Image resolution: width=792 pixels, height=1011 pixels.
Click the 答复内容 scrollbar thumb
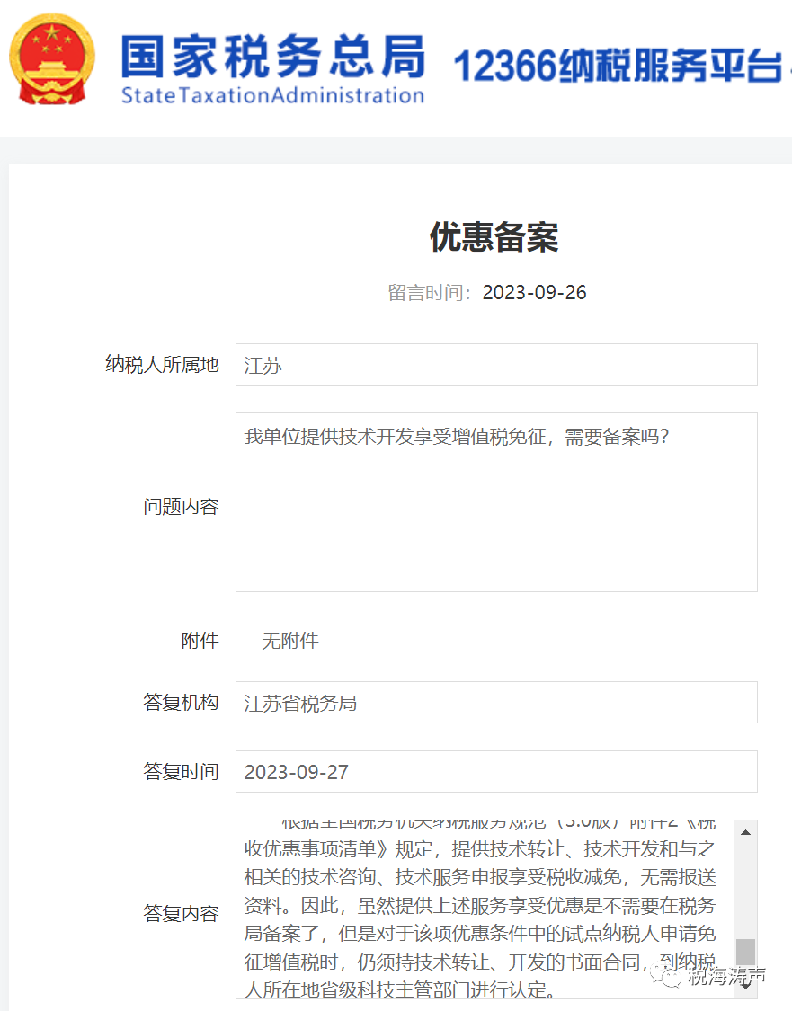coord(745,953)
